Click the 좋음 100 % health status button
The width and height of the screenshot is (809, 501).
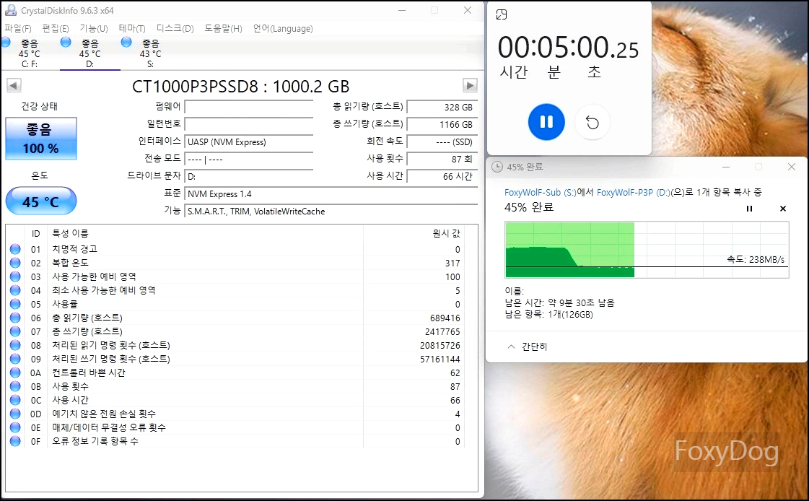(41, 139)
